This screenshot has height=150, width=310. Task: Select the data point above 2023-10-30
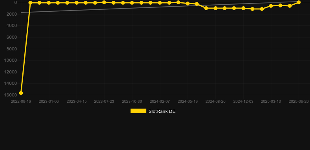pyautogui.click(x=132, y=3)
